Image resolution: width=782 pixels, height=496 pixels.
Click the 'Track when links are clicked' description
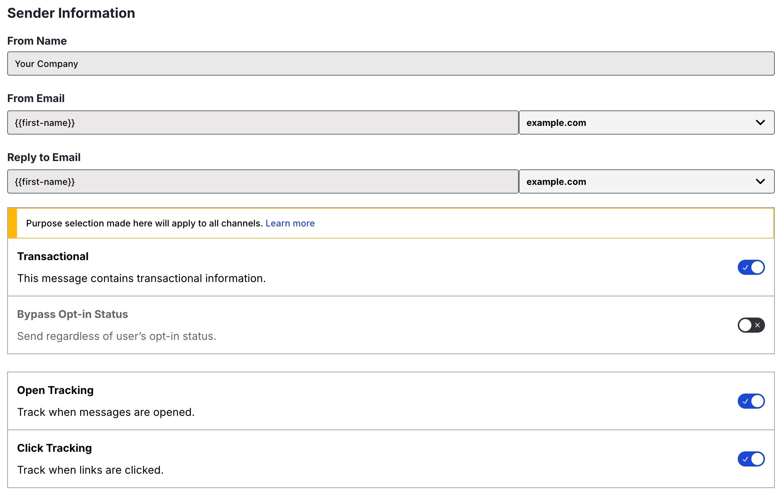tap(90, 470)
